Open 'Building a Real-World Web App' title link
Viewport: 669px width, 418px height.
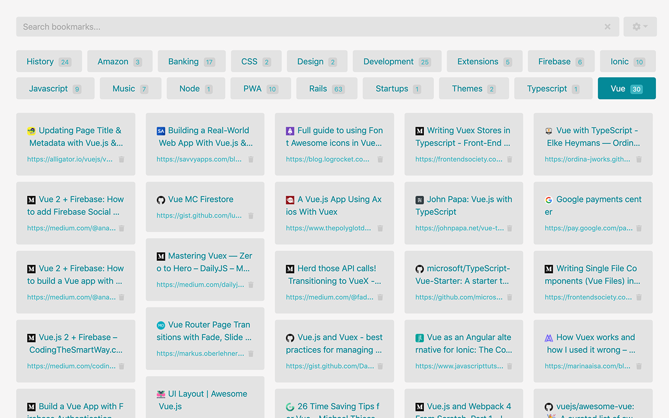[x=205, y=137]
